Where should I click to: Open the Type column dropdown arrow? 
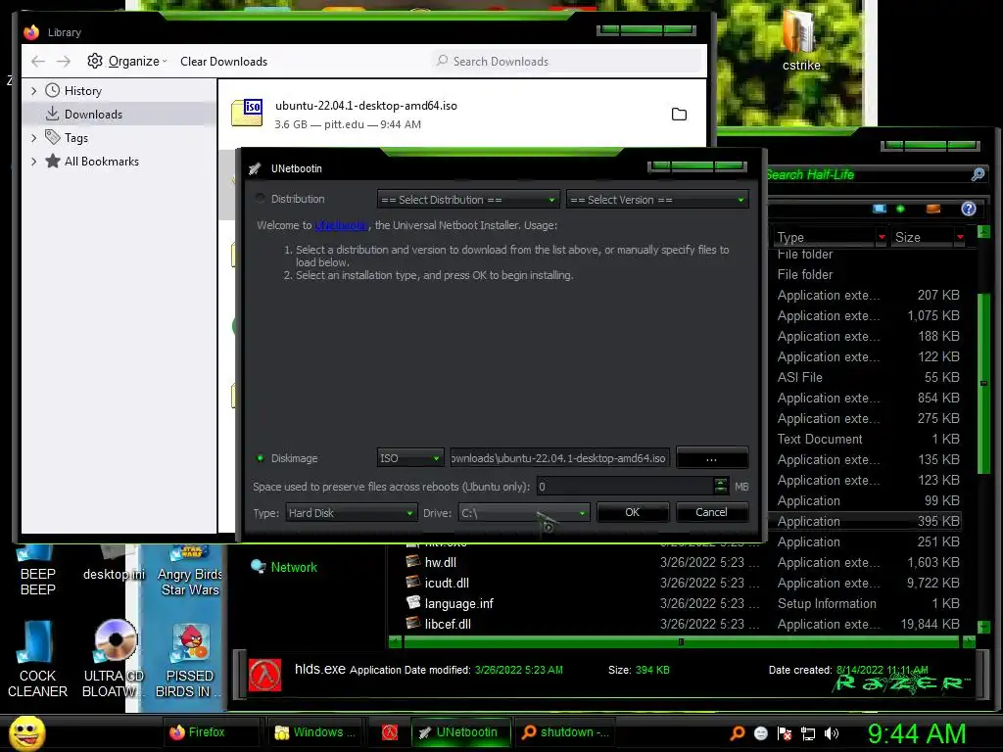[x=882, y=237]
